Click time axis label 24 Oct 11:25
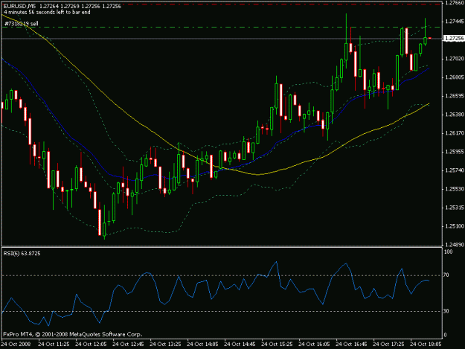The width and height of the screenshot is (465, 349). [x=54, y=345]
